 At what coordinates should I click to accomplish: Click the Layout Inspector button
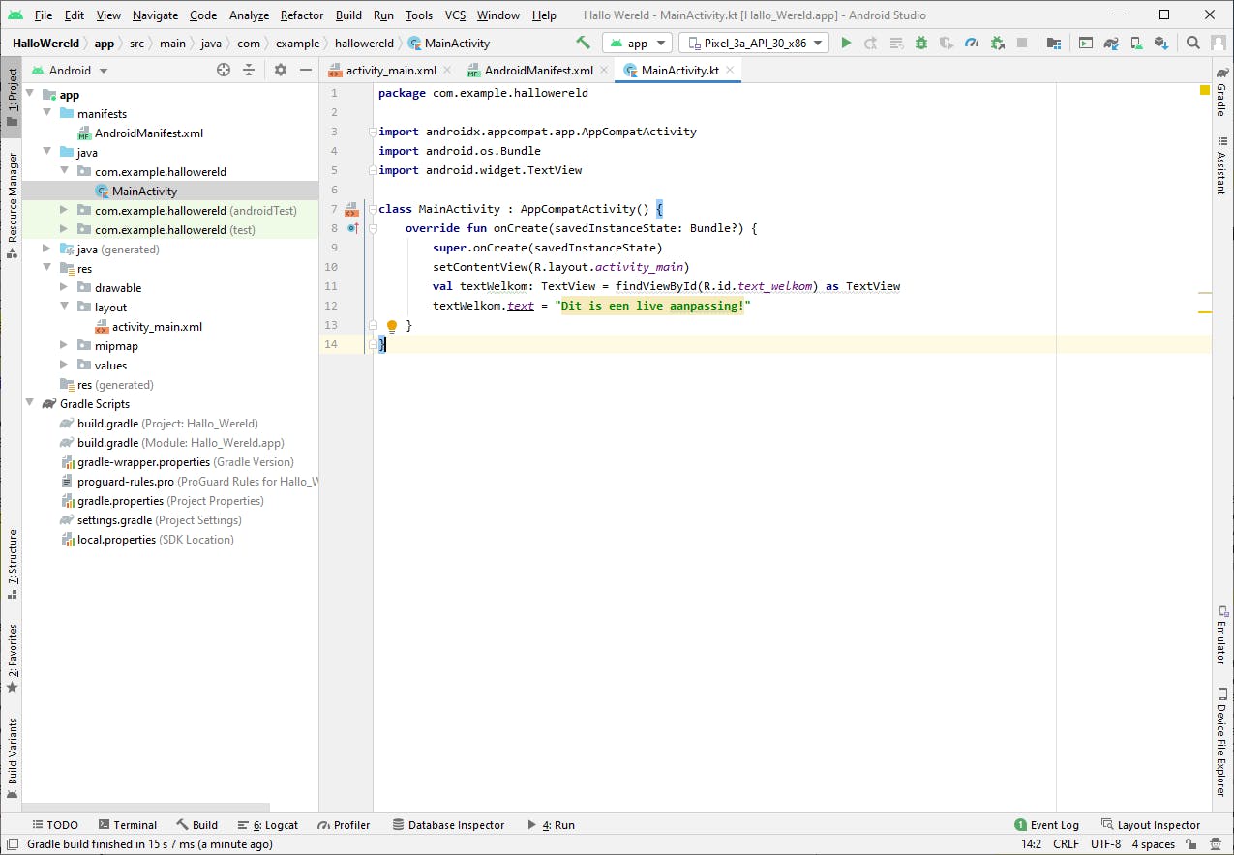coord(1151,825)
